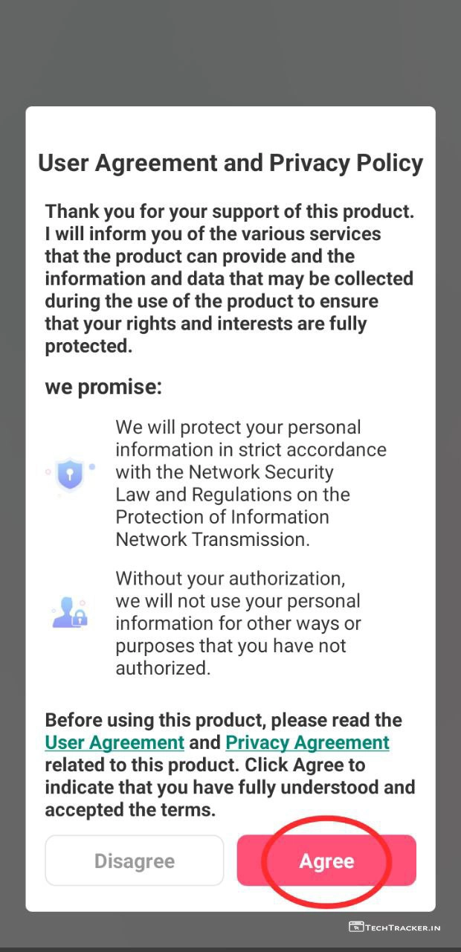This screenshot has height=952, width=461.
Task: Open the Privacy Agreement link
Action: [307, 742]
